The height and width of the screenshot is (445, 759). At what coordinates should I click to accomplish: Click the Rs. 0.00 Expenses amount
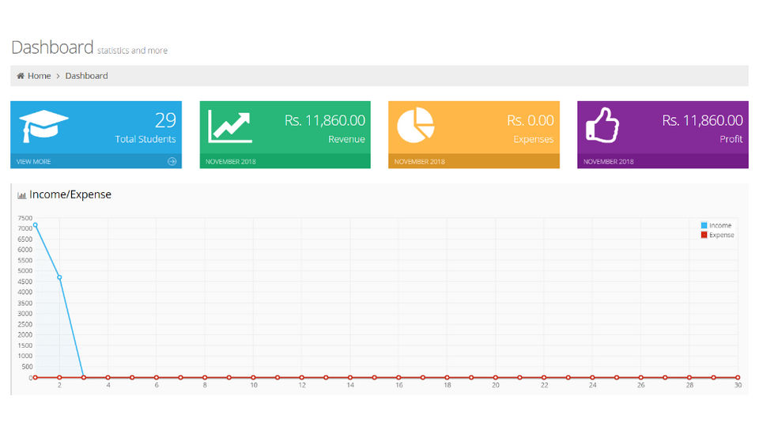point(531,120)
